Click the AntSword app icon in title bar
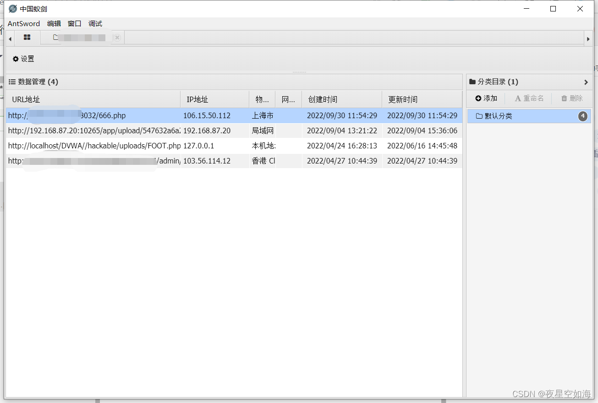Viewport: 598px width, 403px height. [13, 9]
